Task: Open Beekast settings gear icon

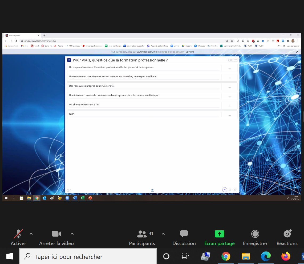Action: [297, 52]
